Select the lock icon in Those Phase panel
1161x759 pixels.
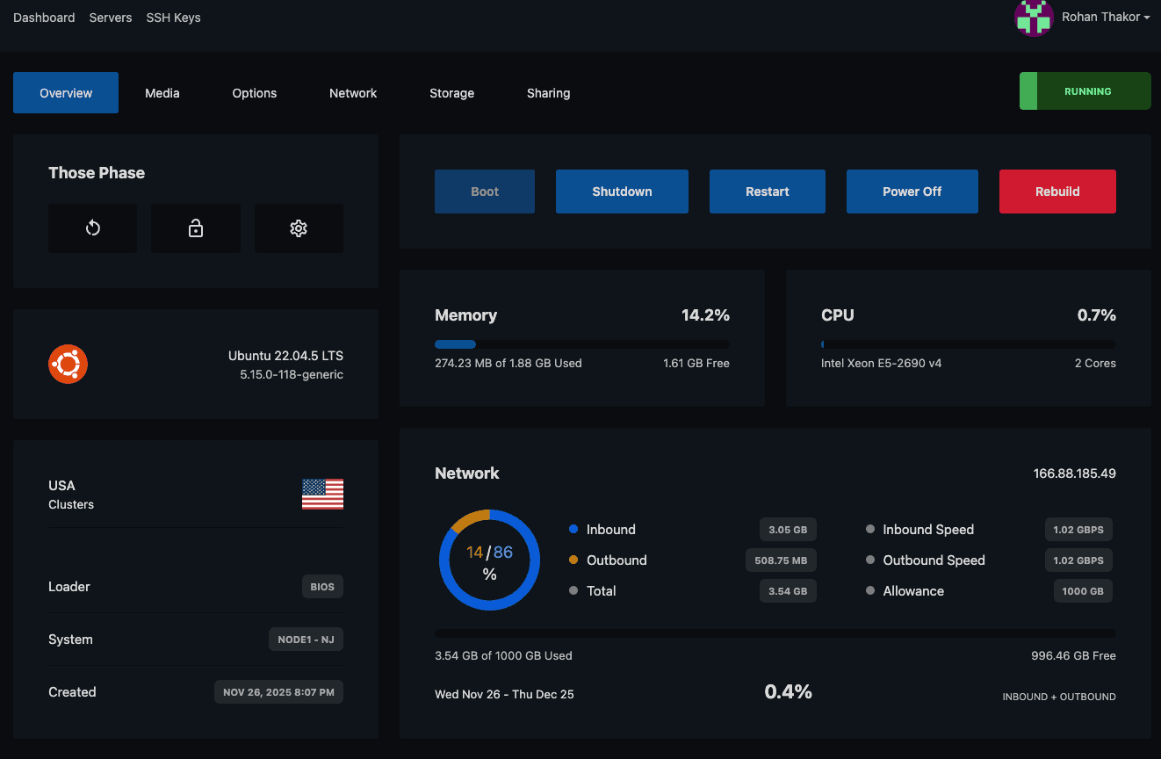pos(195,228)
